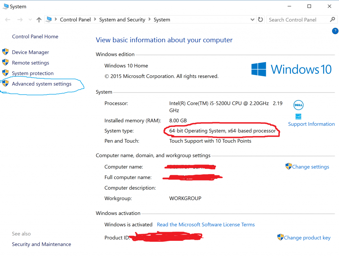Viewport: 339px width, 256px height.
Task: Click the Back navigation arrow
Action: coord(8,20)
